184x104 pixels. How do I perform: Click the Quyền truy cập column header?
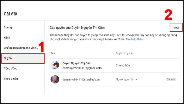[x=124, y=53]
